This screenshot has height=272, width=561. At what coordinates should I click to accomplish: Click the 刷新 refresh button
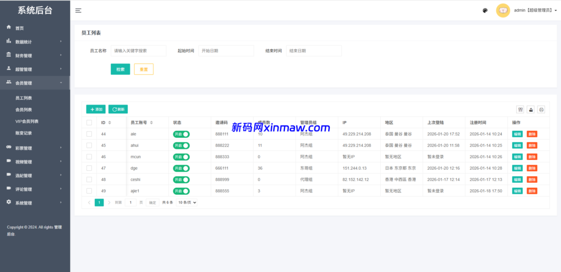tap(118, 109)
